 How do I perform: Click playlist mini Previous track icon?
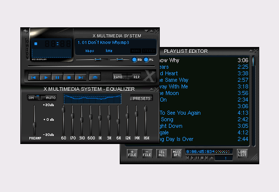pos(187,158)
